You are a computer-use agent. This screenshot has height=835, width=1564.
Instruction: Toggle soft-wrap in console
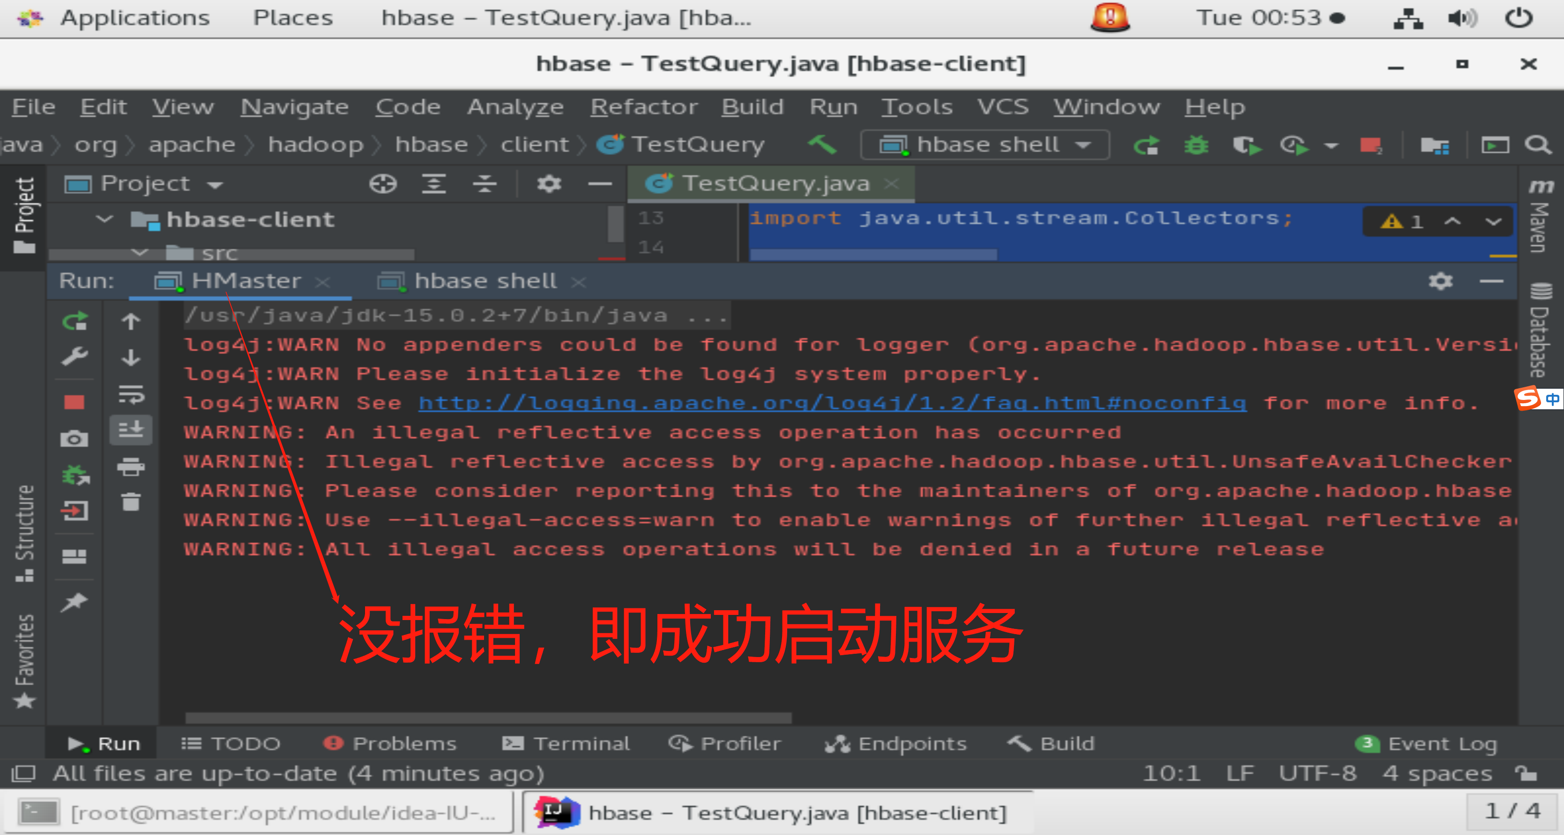coord(131,395)
